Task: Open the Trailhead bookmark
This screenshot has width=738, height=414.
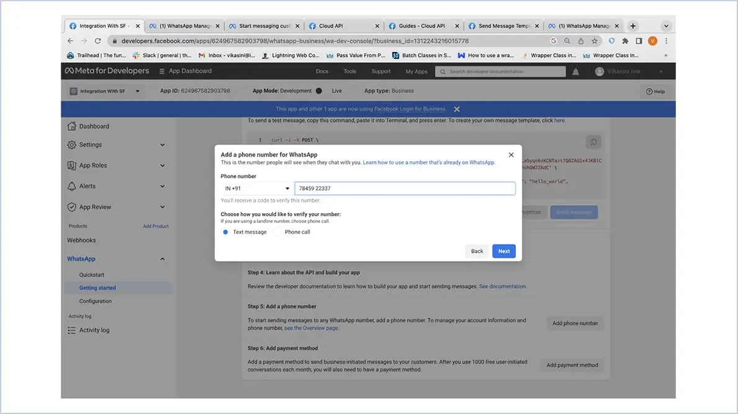Action: pos(97,56)
